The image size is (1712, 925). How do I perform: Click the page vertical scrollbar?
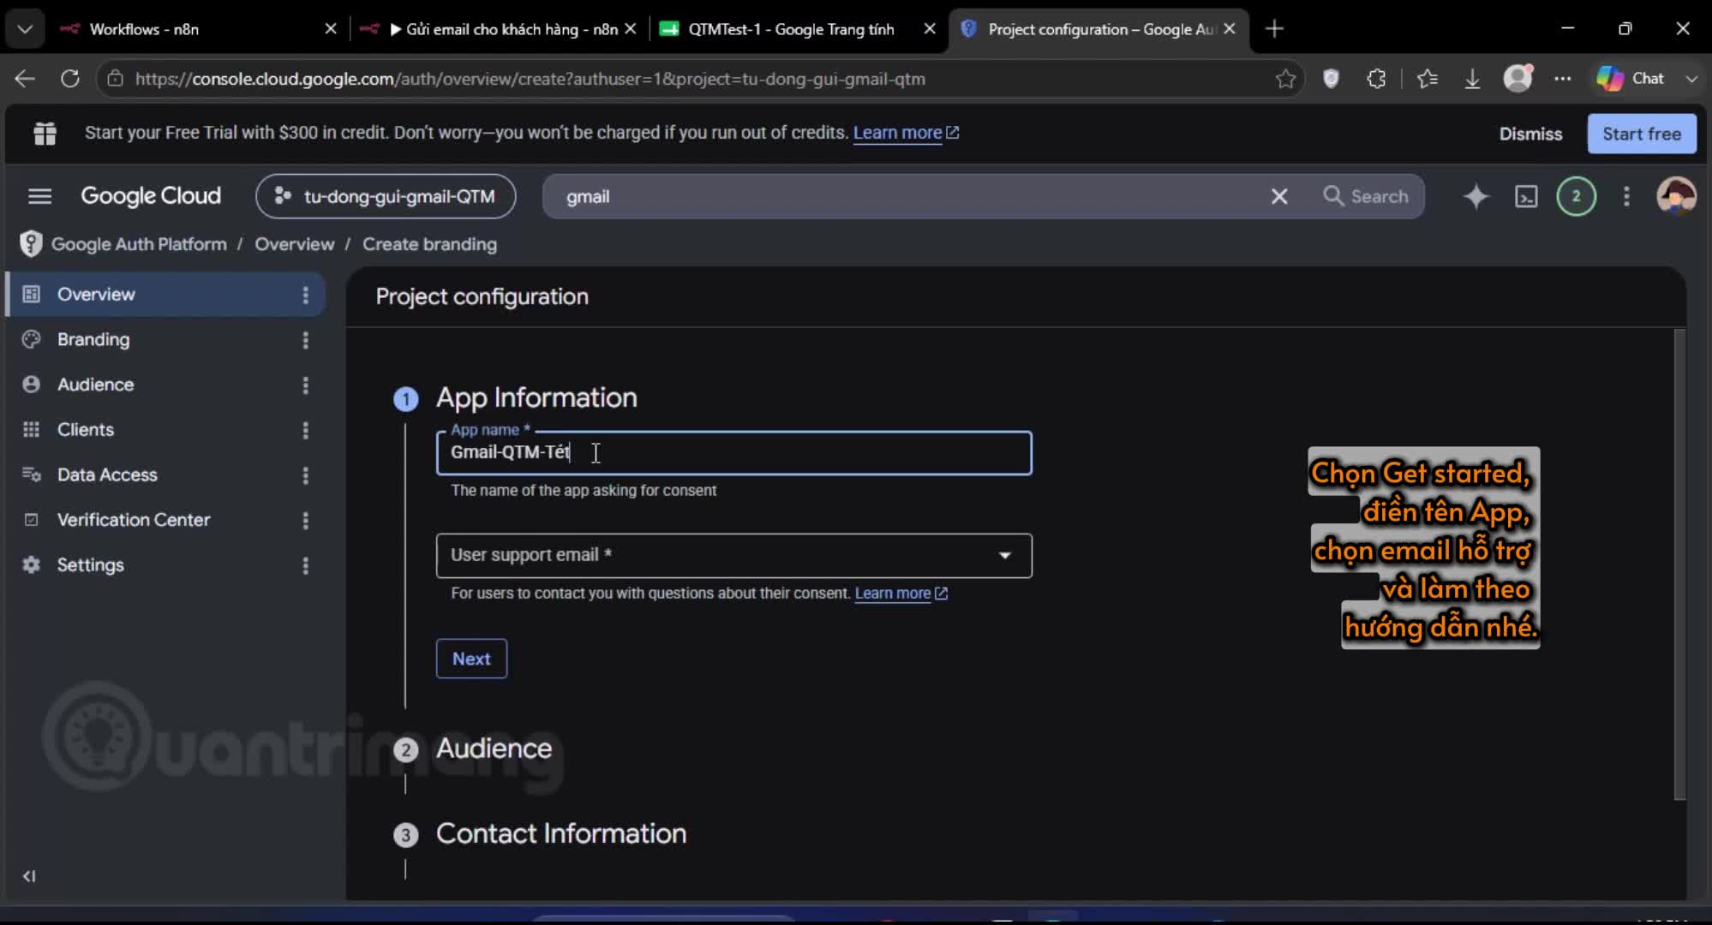pyautogui.click(x=1679, y=565)
